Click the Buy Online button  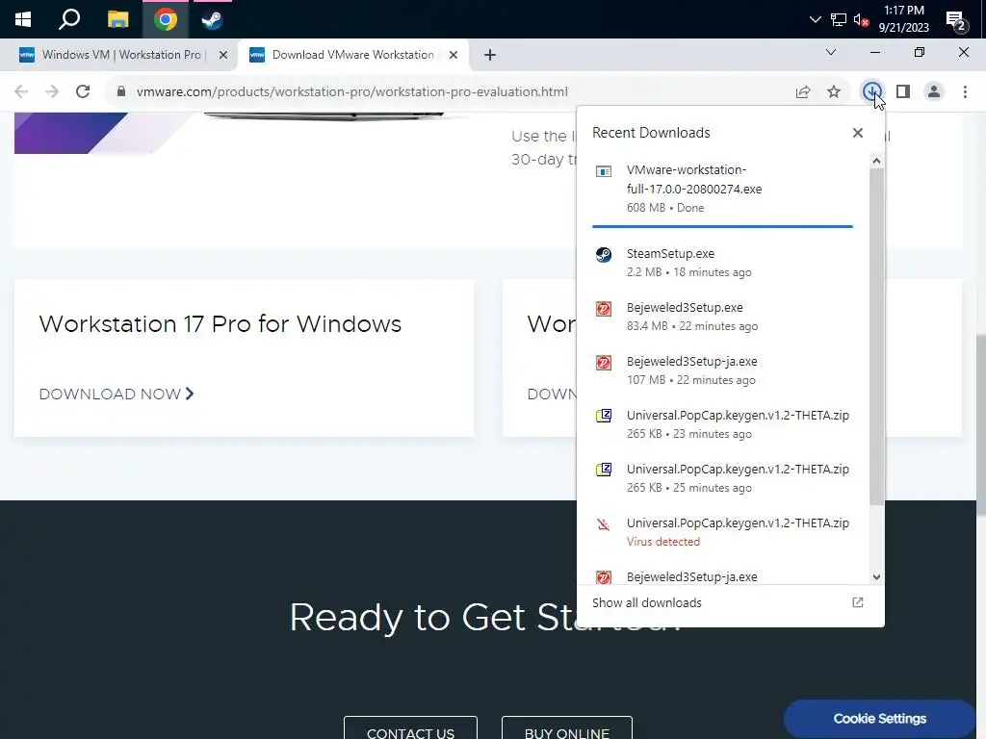pos(567,729)
